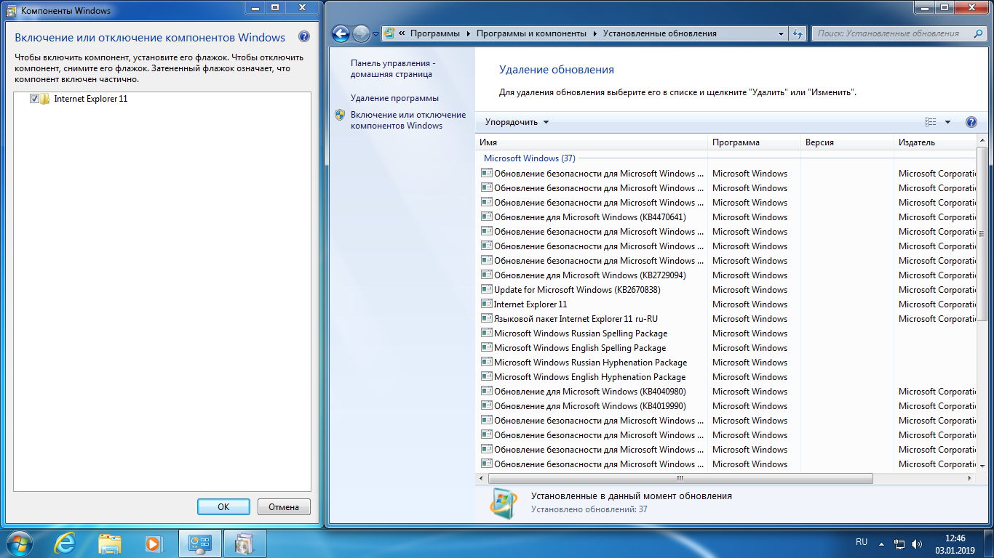994x558 pixels.
Task: Open Включение или отключение компонентов Windows link
Action: [408, 120]
